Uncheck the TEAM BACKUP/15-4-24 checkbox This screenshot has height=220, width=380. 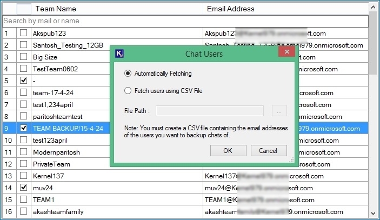coord(23,128)
